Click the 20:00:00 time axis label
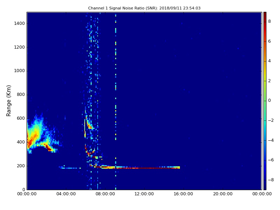Viewport: 280px width, 210px height. point(223,194)
